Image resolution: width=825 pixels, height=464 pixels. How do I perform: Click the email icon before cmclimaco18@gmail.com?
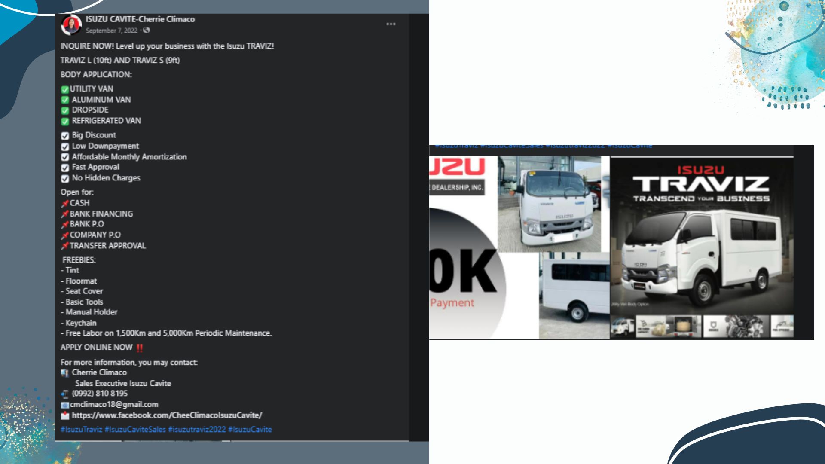(x=65, y=405)
